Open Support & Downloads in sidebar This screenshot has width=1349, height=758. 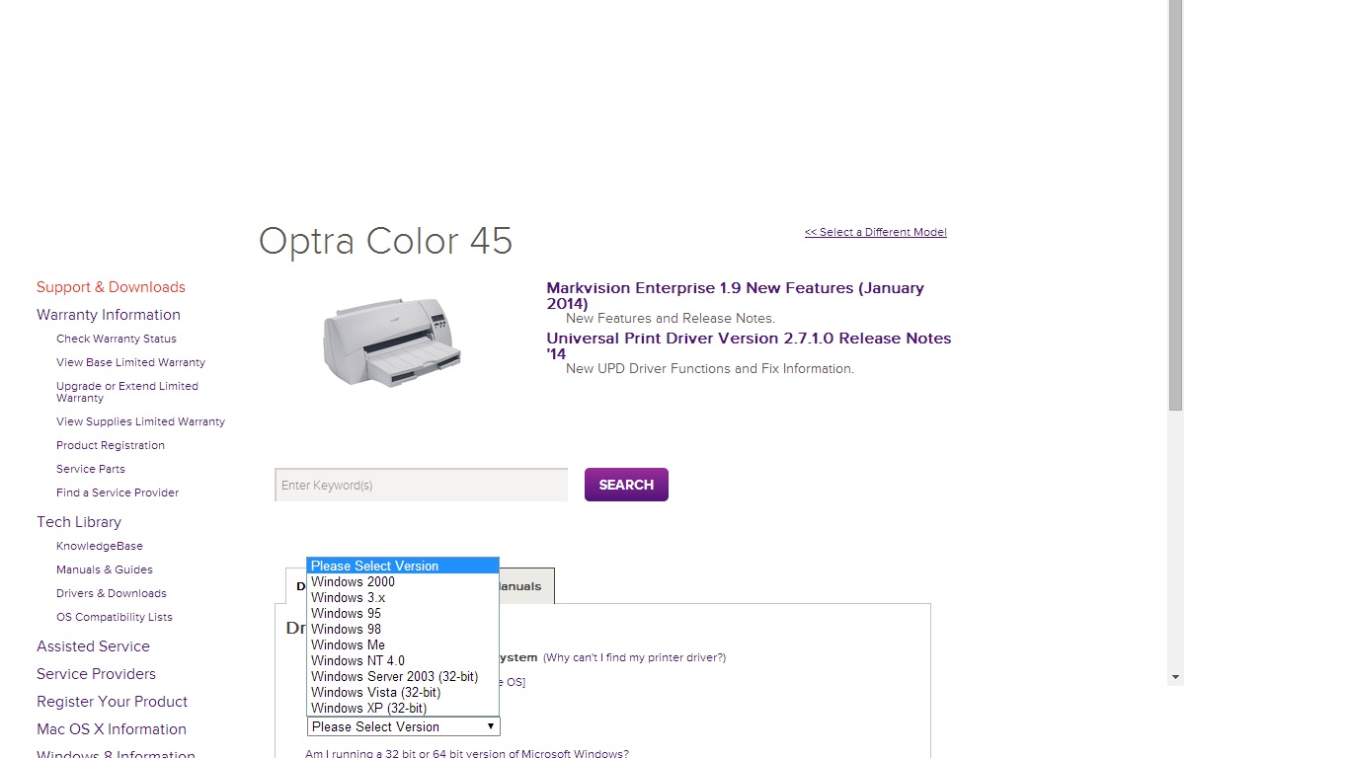tap(111, 287)
